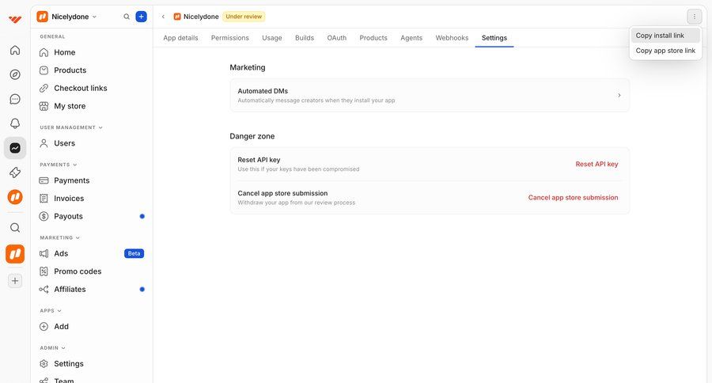The height and width of the screenshot is (383, 712).
Task: Switch to the Permissions tab
Action: click(229, 38)
